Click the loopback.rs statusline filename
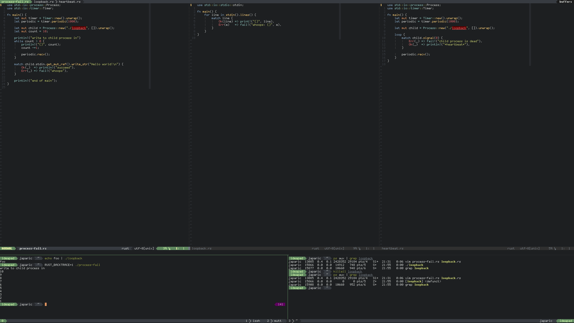Viewport: 574px width, 323px height. [x=201, y=249]
